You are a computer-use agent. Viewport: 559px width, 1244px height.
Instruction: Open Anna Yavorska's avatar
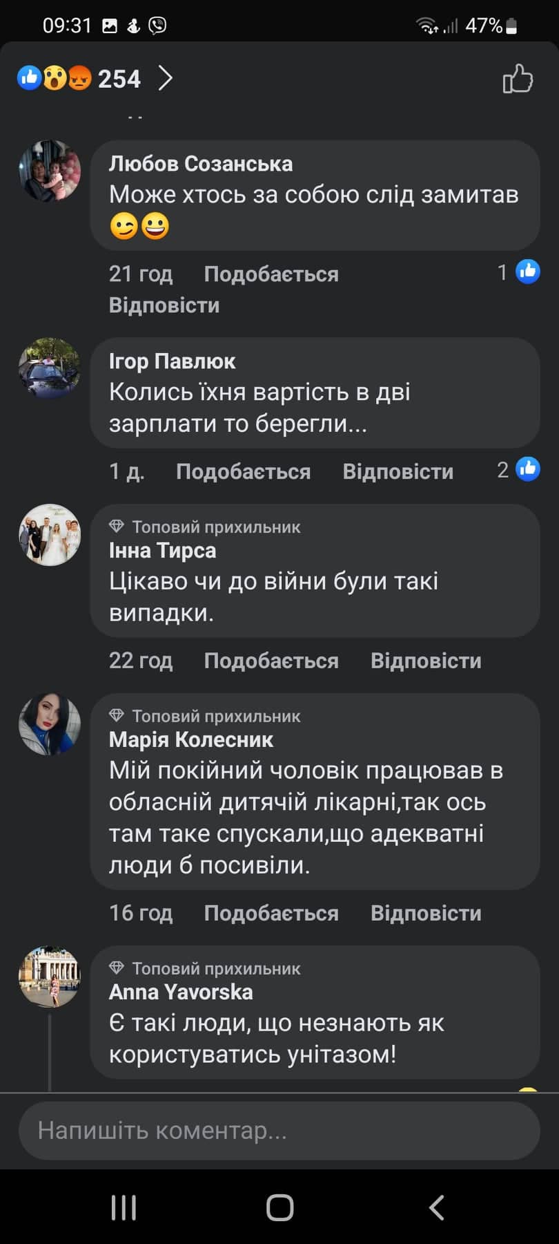50,977
